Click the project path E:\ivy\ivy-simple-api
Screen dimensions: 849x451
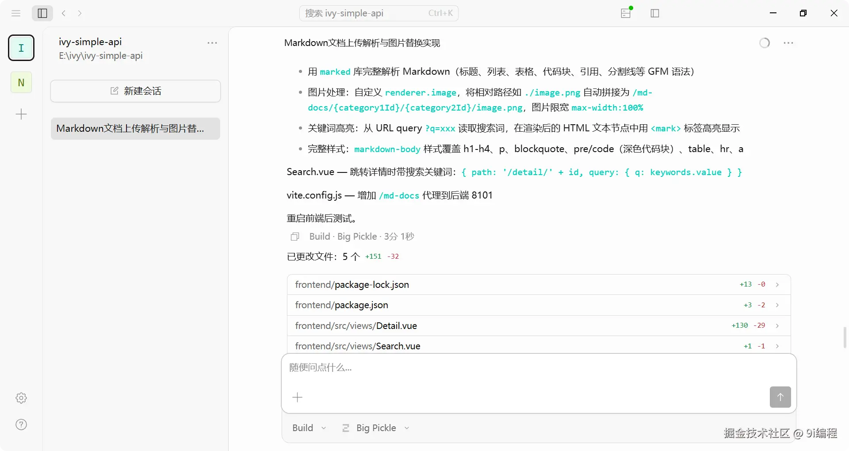(101, 56)
